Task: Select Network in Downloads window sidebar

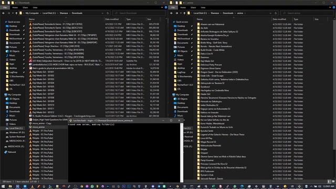Action: [12, 152]
